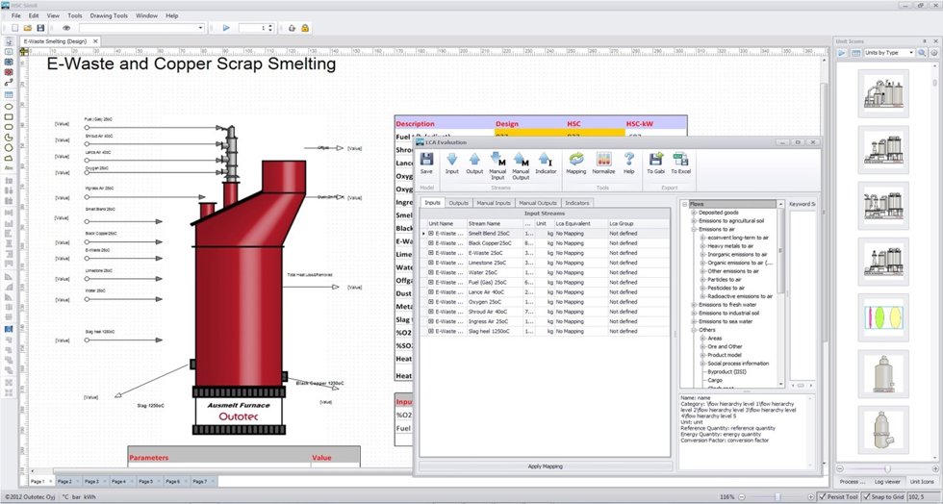
Task: Click the Manual Output icon in LCA ribbon
Action: pos(521,160)
